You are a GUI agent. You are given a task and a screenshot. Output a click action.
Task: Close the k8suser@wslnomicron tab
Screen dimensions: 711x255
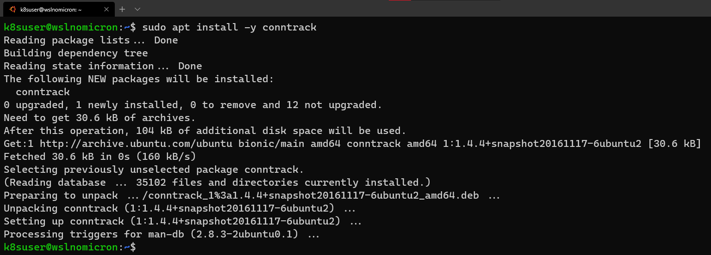pyautogui.click(x=106, y=9)
